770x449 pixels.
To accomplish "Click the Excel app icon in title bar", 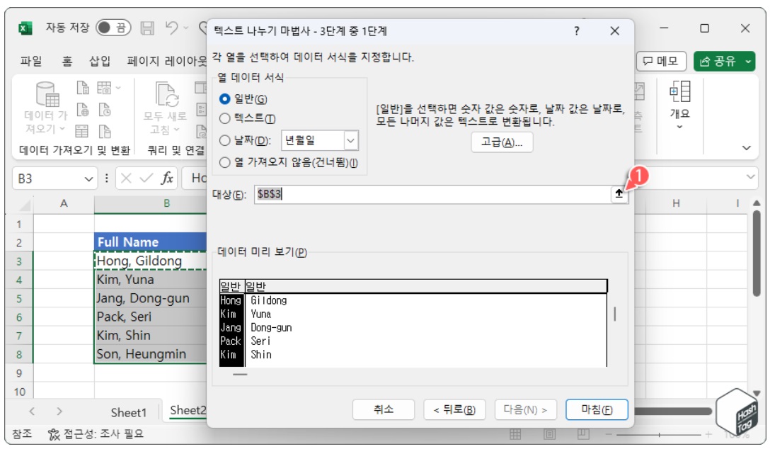I will click(x=25, y=28).
